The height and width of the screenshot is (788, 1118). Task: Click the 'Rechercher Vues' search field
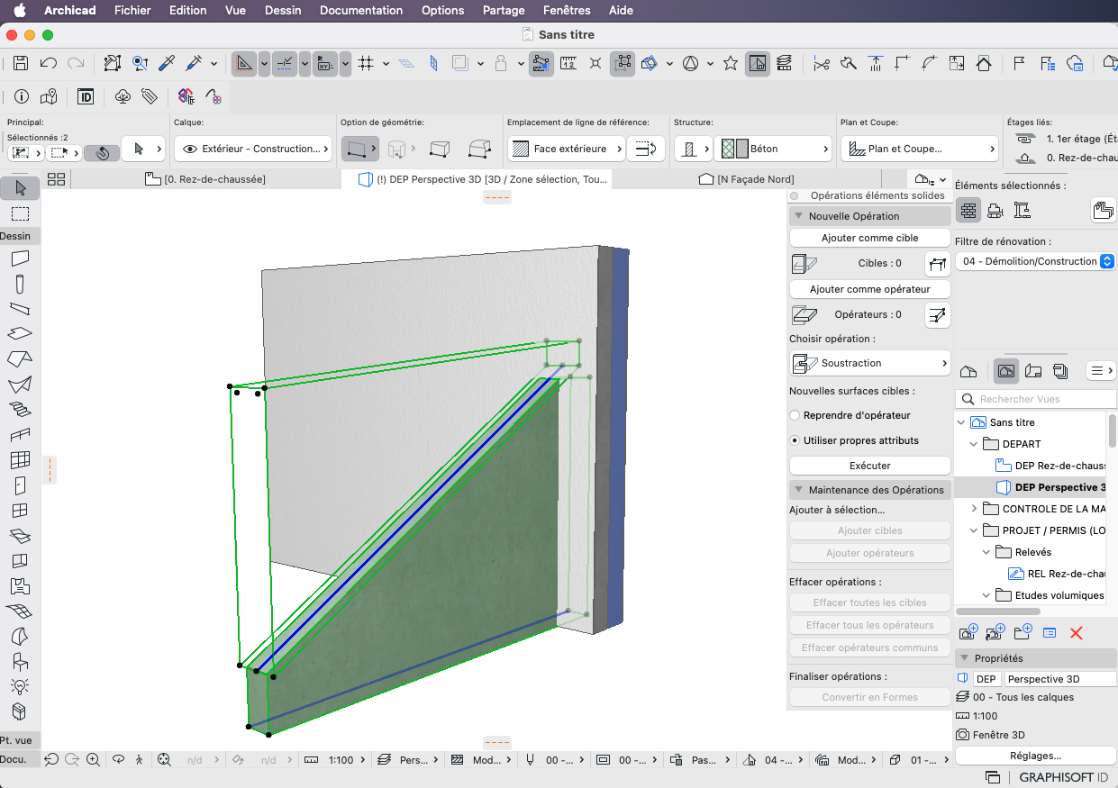(1036, 399)
